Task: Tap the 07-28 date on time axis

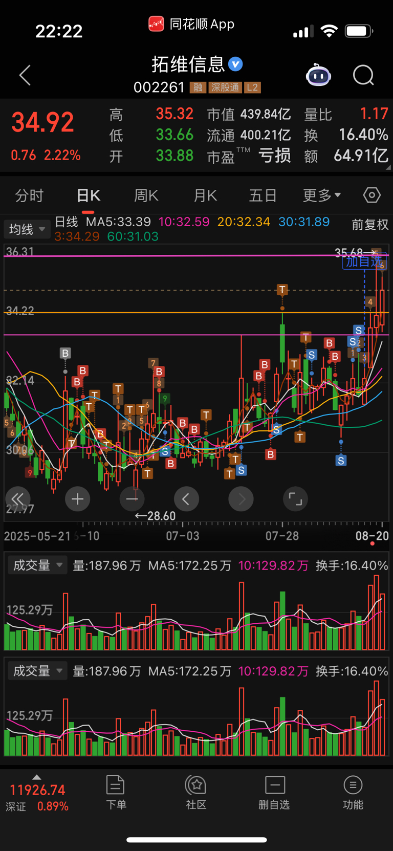Action: click(282, 536)
